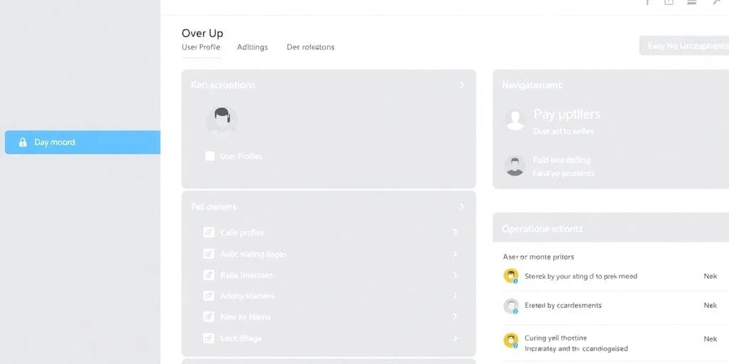
Task: Select the Addity Mames label
Action: [x=247, y=296]
